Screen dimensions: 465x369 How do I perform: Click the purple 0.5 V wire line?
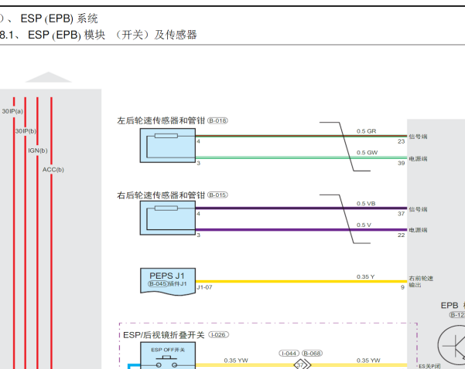tap(301, 229)
